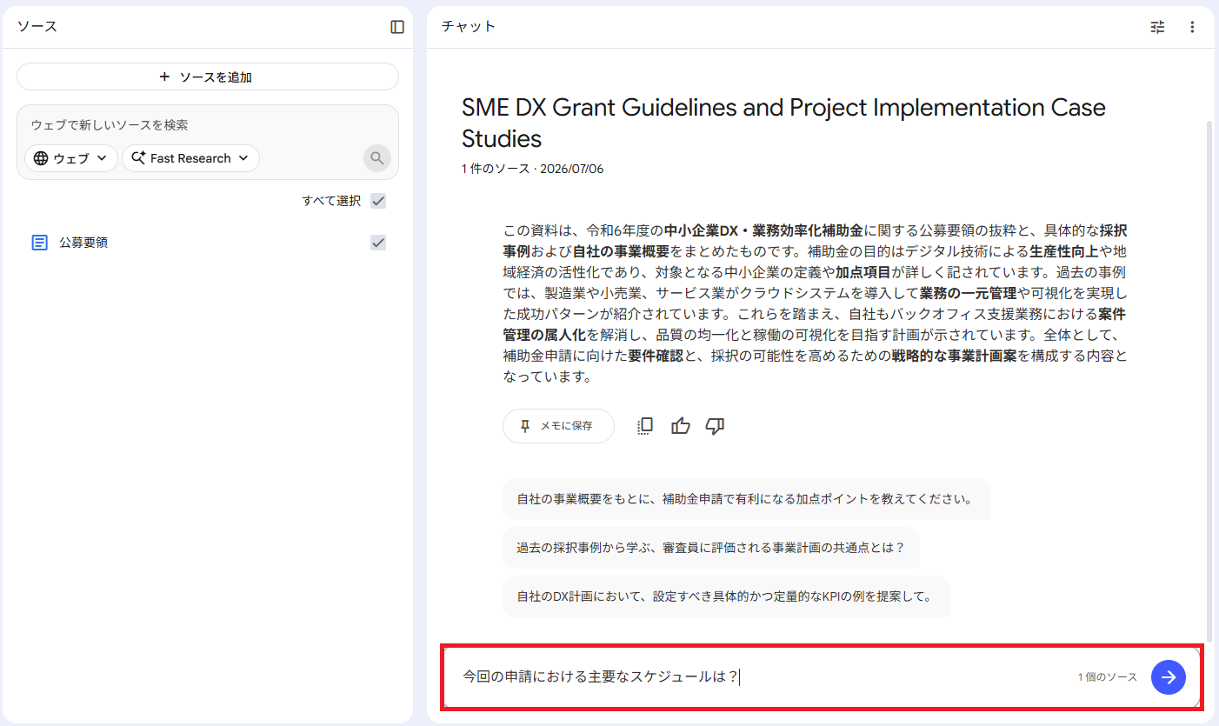Expand the Fast Research dropdown
The width and height of the screenshot is (1219, 726).
tap(190, 158)
